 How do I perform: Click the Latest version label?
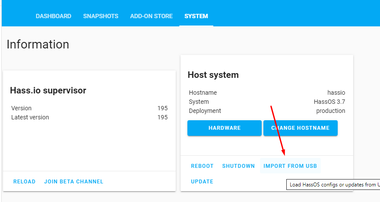30,117
